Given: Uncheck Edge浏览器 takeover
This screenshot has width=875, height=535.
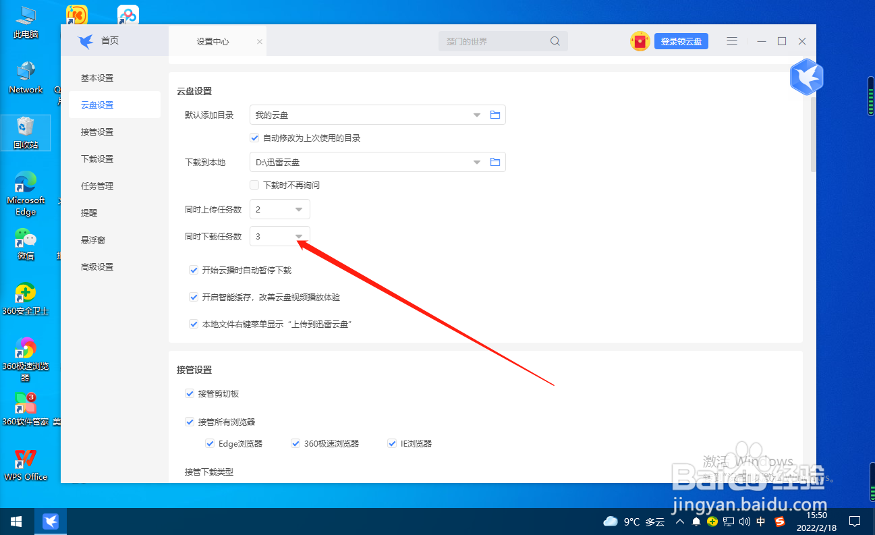Looking at the screenshot, I should [210, 443].
